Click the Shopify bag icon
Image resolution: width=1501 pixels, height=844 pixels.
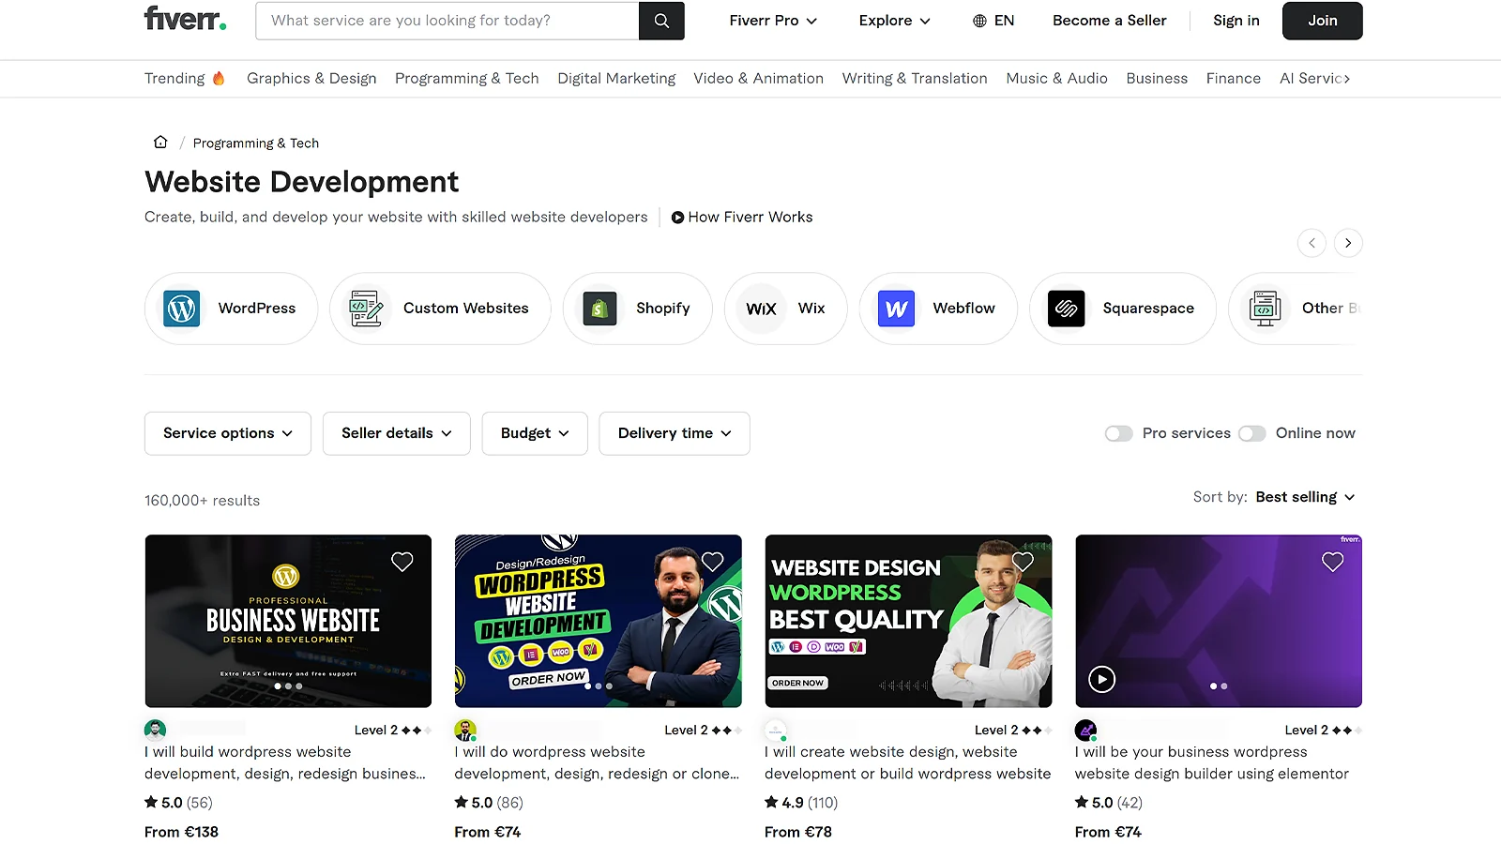coord(599,309)
